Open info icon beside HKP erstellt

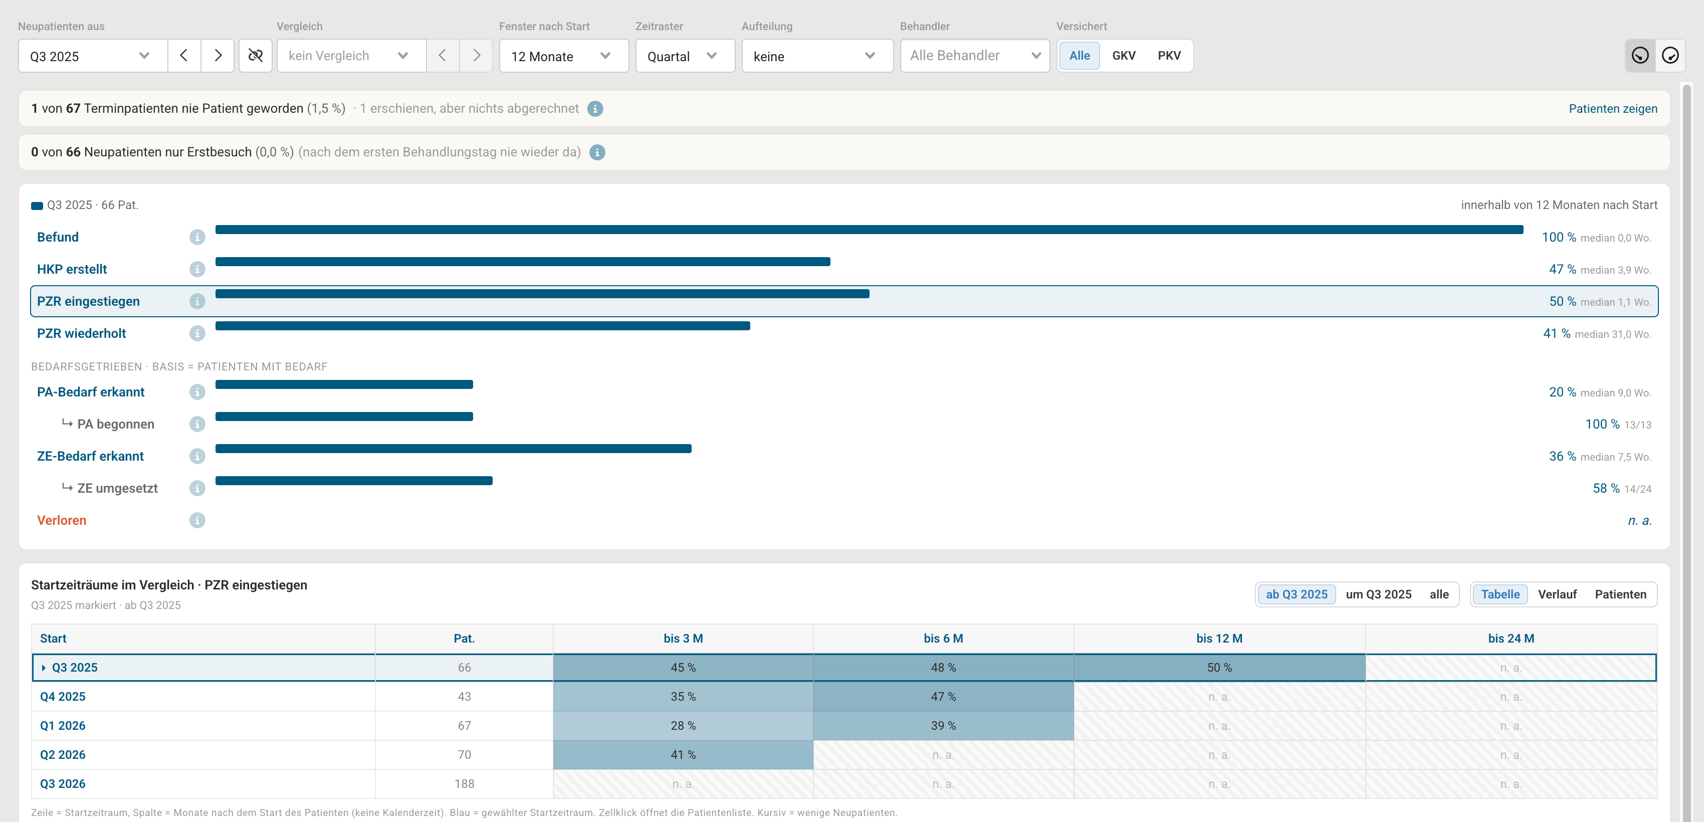[x=197, y=269]
